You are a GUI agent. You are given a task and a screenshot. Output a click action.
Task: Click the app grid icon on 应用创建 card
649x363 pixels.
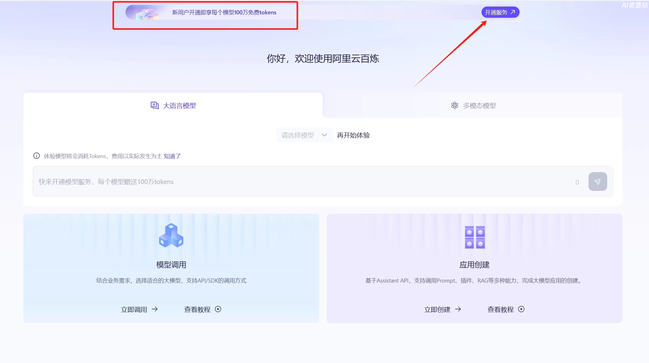tap(474, 237)
